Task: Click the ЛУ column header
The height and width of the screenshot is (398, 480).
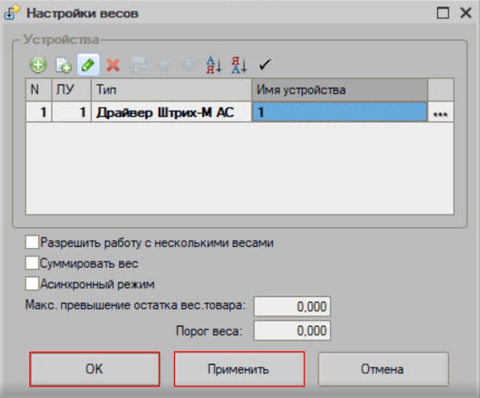Action: [71, 90]
